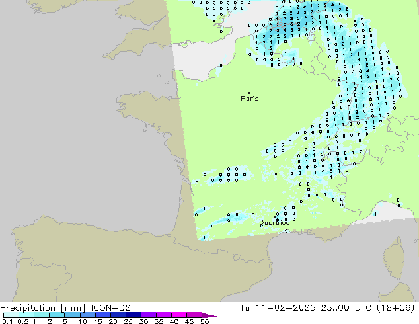Pick the 35–40 mm violet legend swatch
Viewport: 419px width, 324px height.
pos(163,315)
